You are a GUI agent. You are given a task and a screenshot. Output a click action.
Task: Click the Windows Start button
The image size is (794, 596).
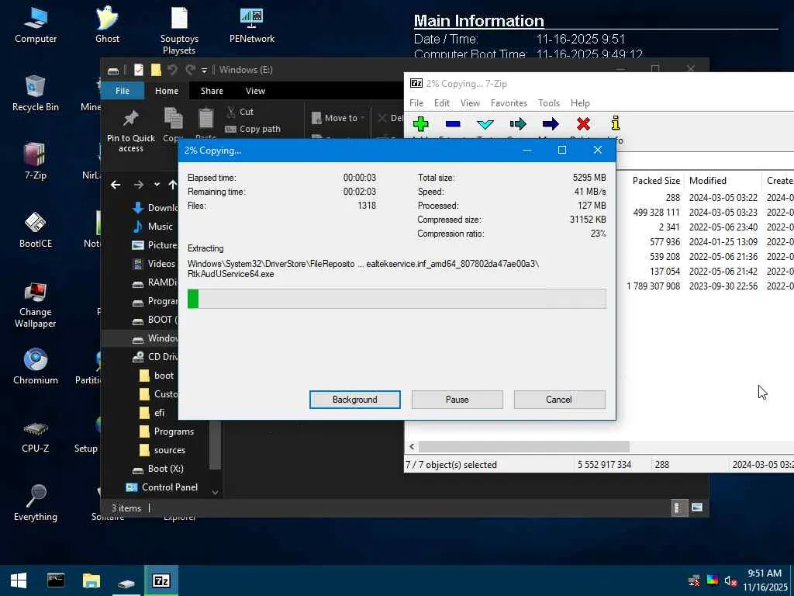click(x=19, y=580)
